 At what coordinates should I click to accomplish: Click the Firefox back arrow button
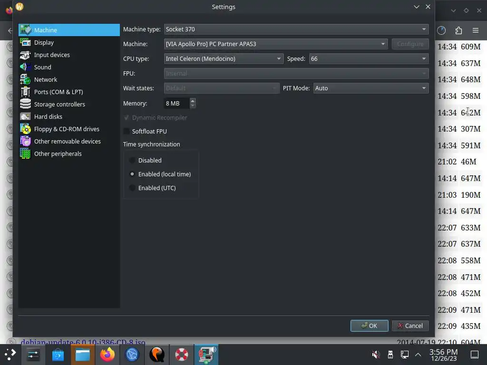[10, 30]
